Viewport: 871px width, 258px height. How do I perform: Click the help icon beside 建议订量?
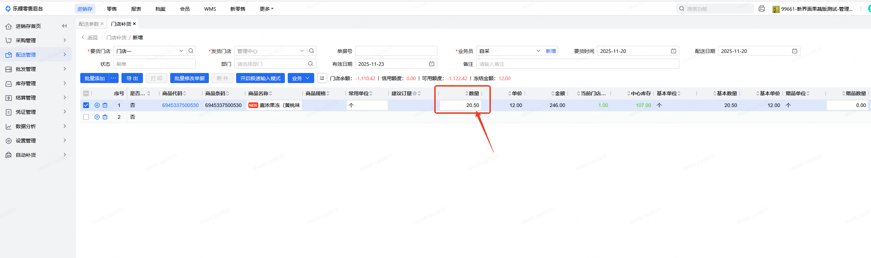pos(415,93)
